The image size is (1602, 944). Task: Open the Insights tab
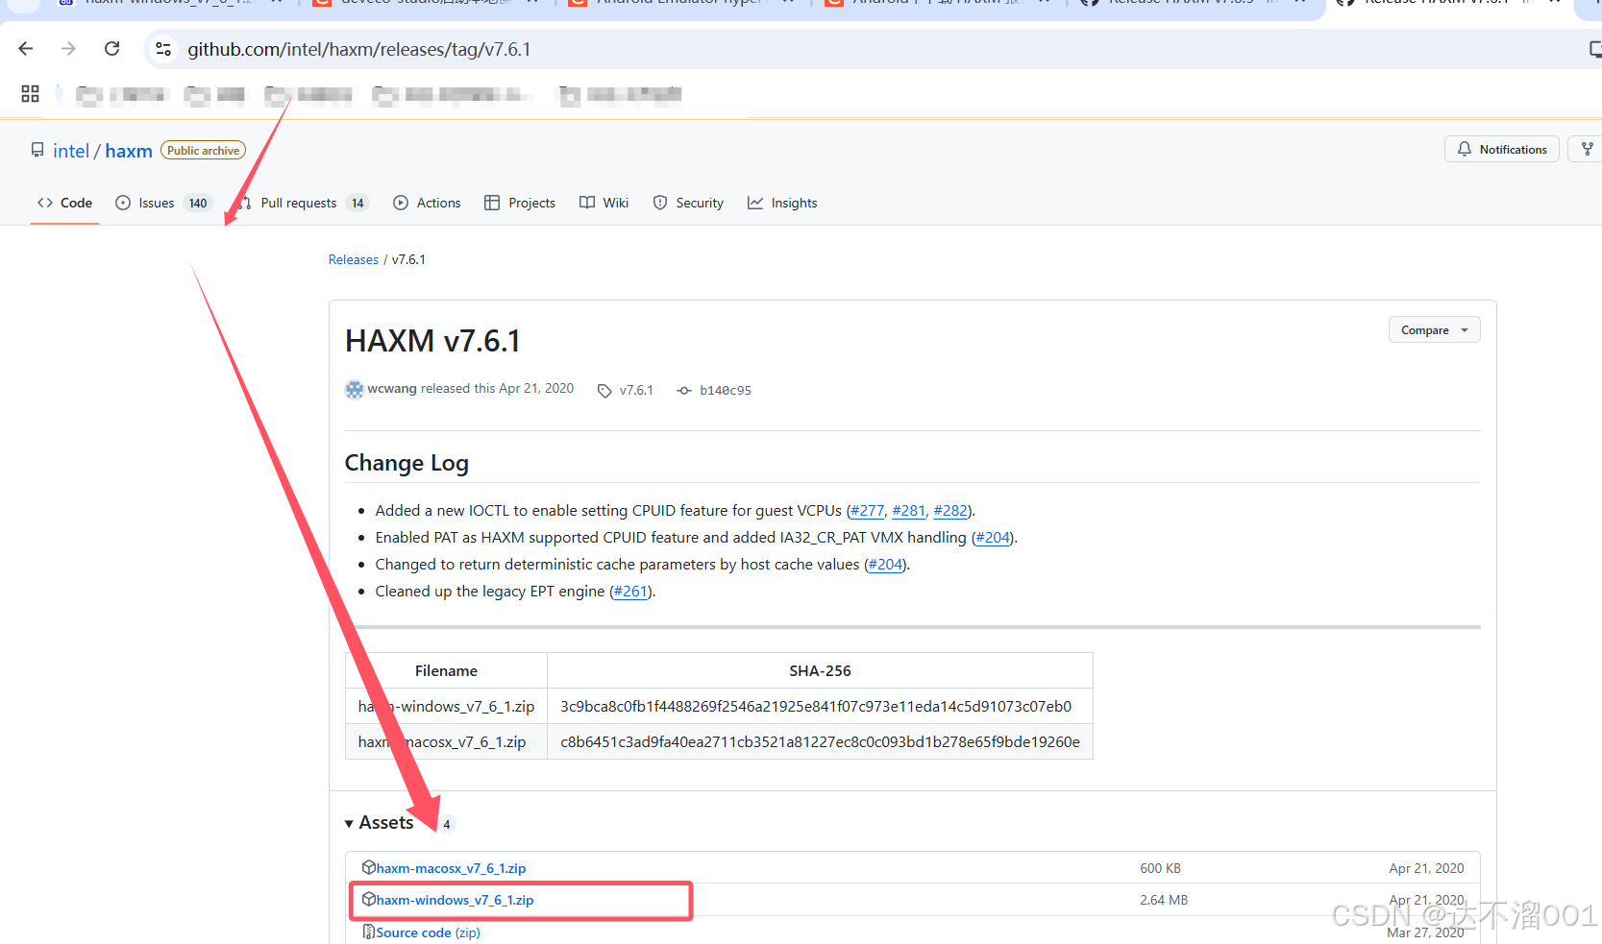click(x=782, y=203)
